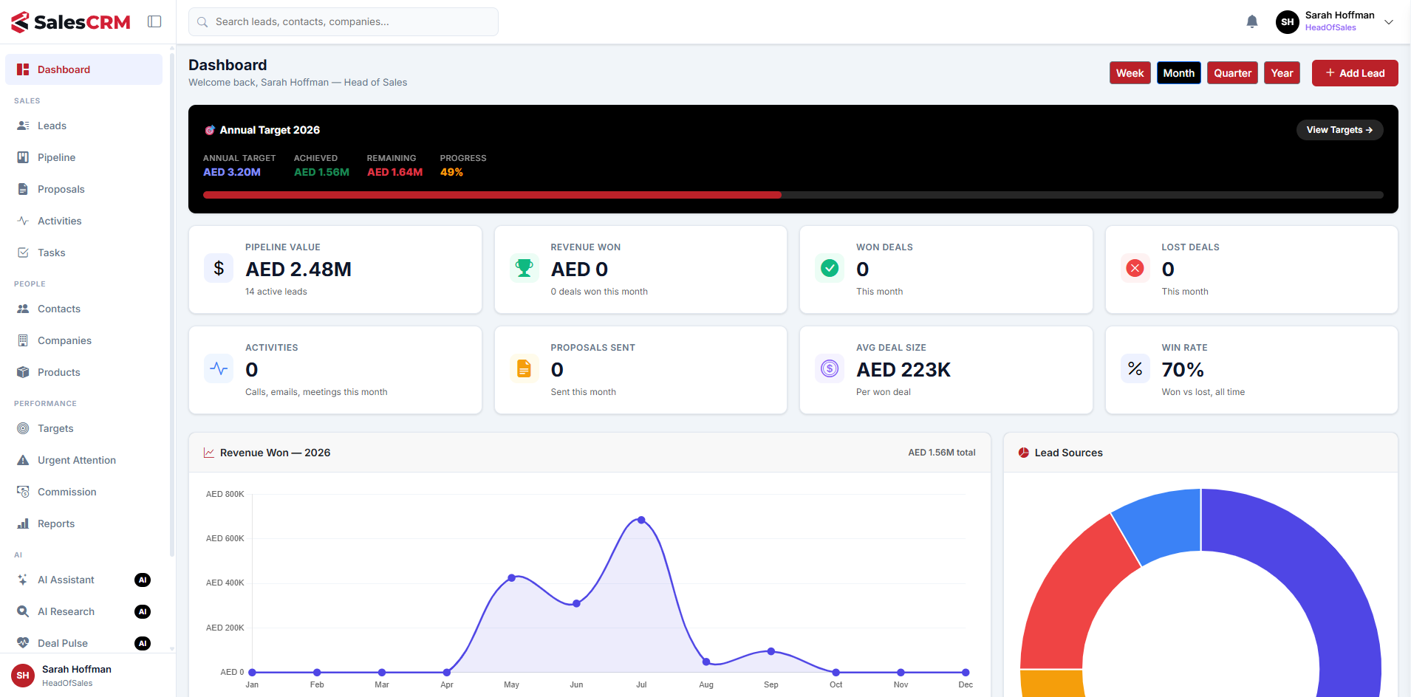Click the AED 1.56M total label
Viewport: 1411px width, 697px height.
pyautogui.click(x=941, y=453)
